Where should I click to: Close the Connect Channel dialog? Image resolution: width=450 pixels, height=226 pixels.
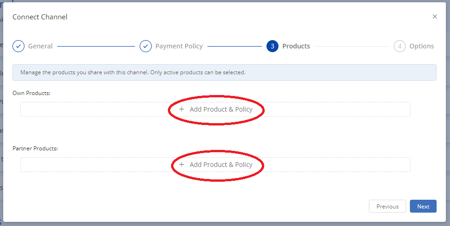tap(434, 17)
